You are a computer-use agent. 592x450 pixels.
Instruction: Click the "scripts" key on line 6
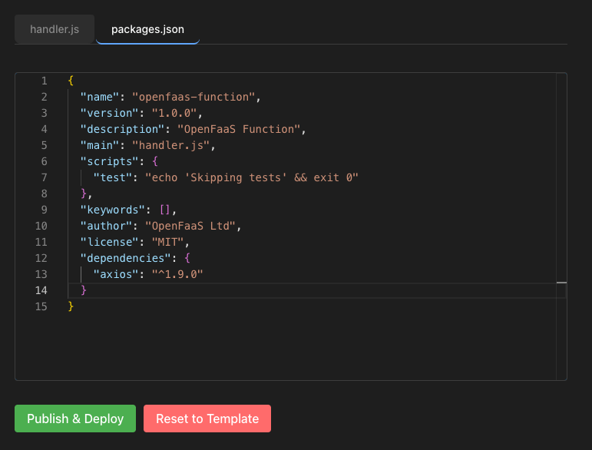[x=110, y=161]
